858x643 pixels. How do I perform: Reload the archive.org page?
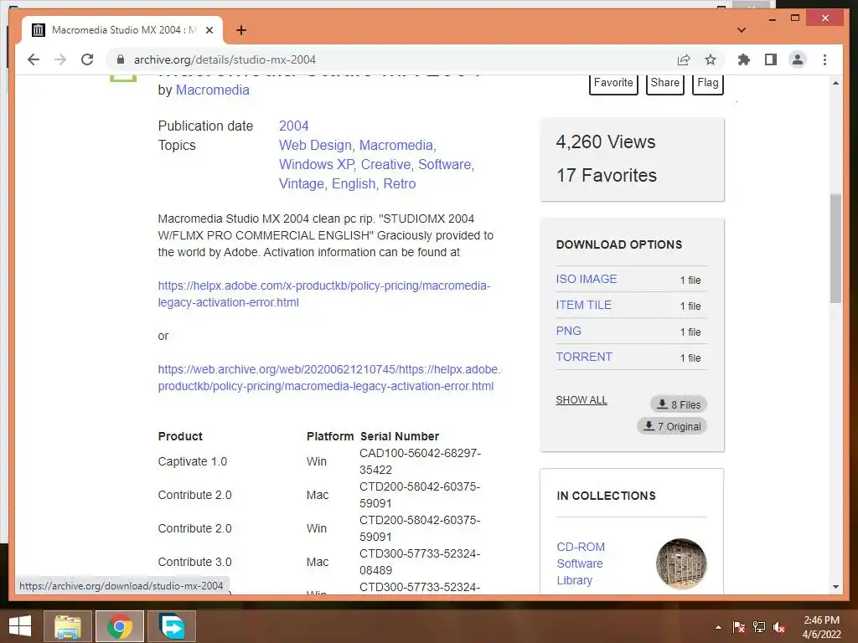(x=87, y=59)
